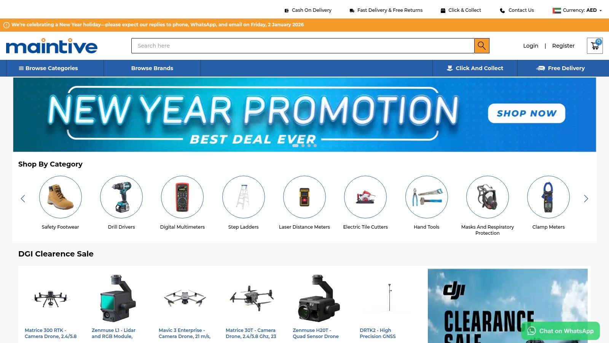Select the Safety Footwear category icon
The image size is (609, 343).
click(61, 197)
